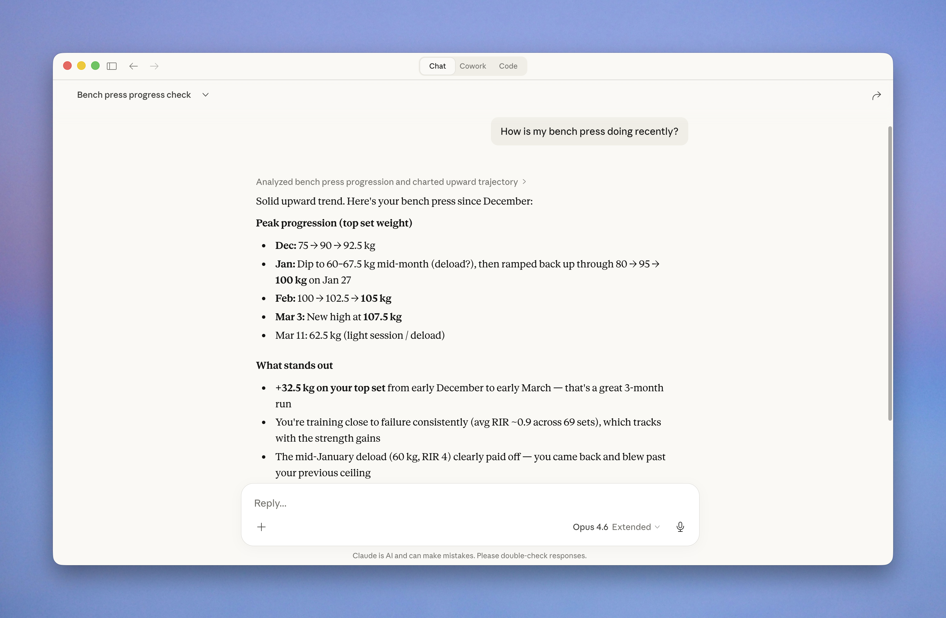Go back with the left arrow
This screenshot has height=618, width=946.
[x=134, y=66]
